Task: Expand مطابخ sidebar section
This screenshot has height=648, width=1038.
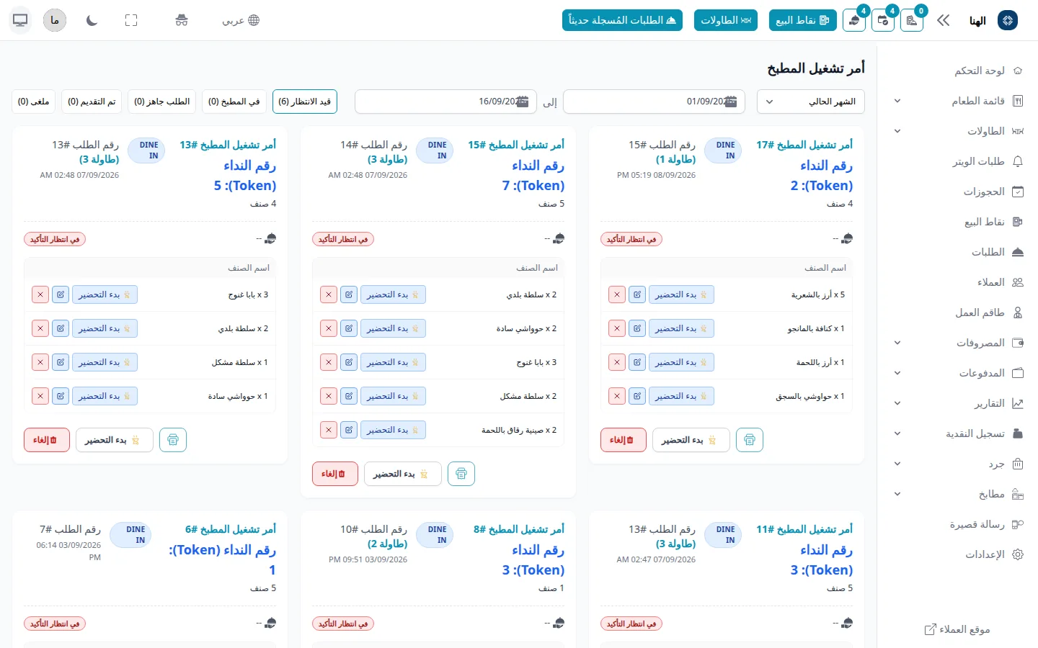Action: click(x=897, y=494)
